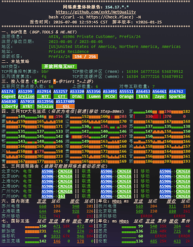This screenshot has width=193, height=247.
Task: Select the bbr congestion algorithm value
Action: pyautogui.click(x=45, y=72)
